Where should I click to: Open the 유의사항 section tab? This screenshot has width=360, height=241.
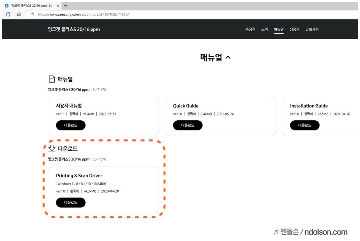click(312, 29)
